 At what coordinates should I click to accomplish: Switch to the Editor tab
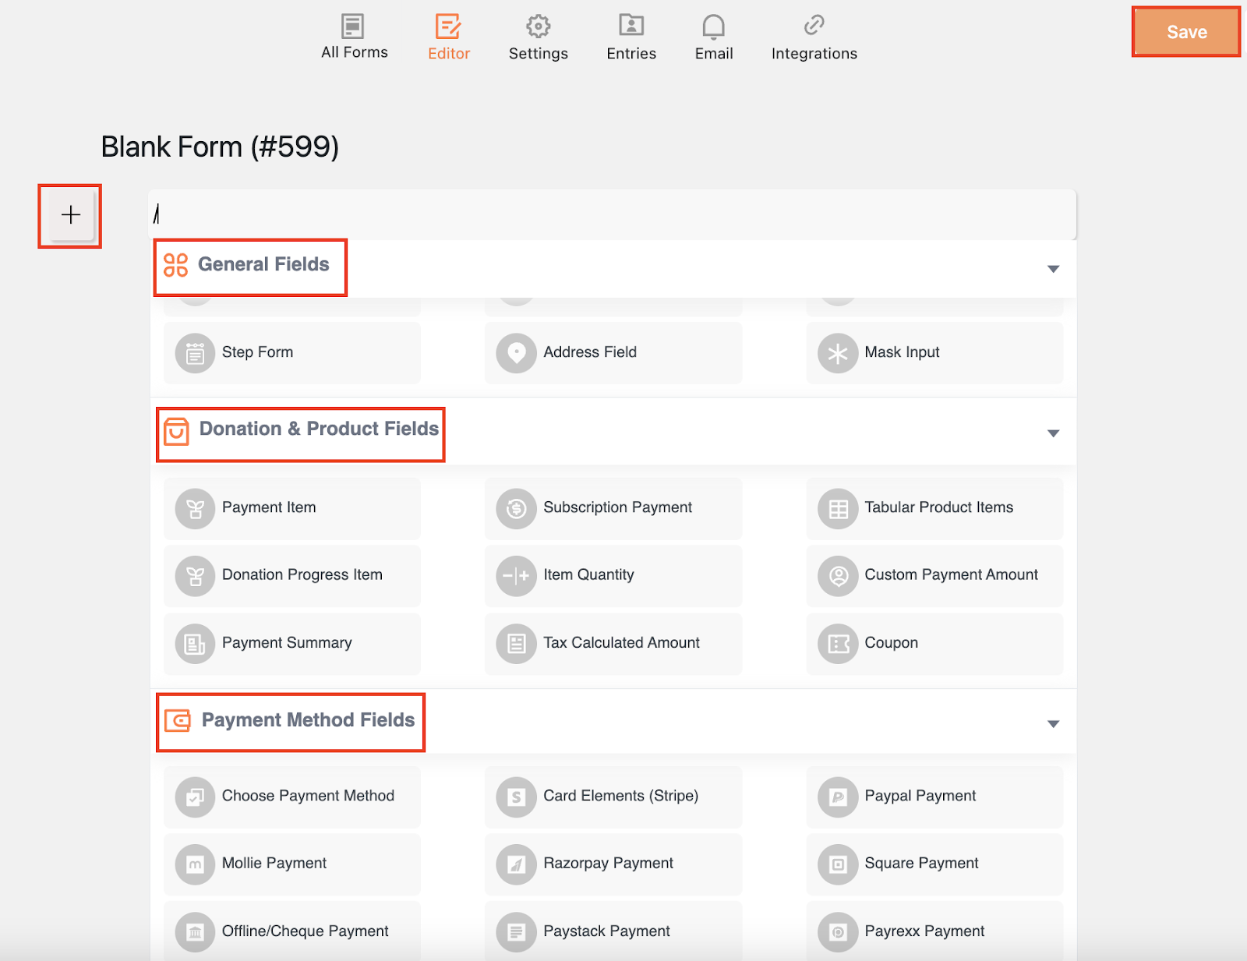pos(449,37)
